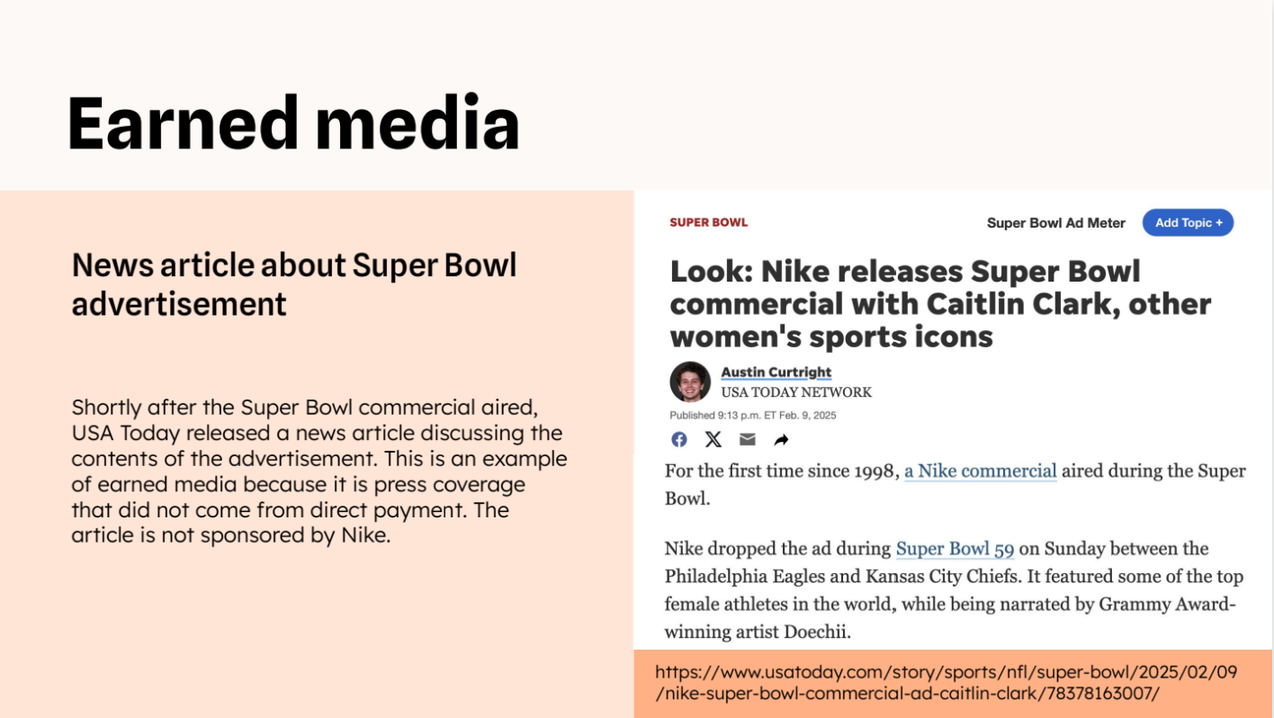The width and height of the screenshot is (1274, 718).
Task: Click the share arrow icon
Action: [781, 440]
